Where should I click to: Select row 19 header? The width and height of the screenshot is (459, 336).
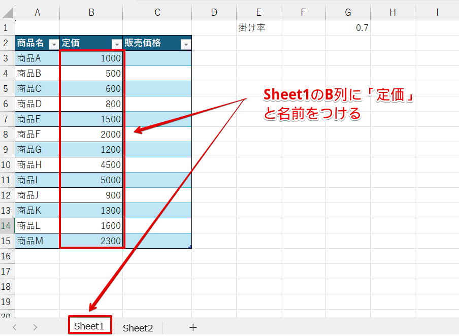pos(7,302)
